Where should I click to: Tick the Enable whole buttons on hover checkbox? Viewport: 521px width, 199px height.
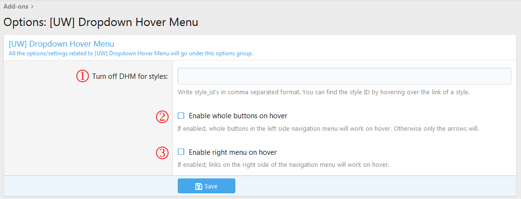point(181,116)
